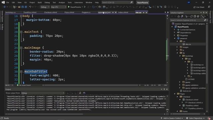The image size is (213, 120).
Task: Collapse the wwwroot folder node
Action: (x=174, y=39)
